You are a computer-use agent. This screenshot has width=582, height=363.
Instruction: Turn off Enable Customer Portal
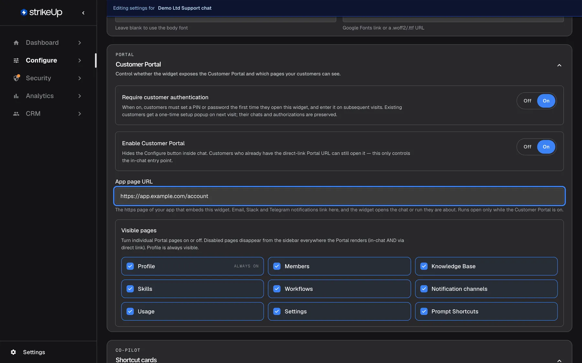pyautogui.click(x=527, y=147)
